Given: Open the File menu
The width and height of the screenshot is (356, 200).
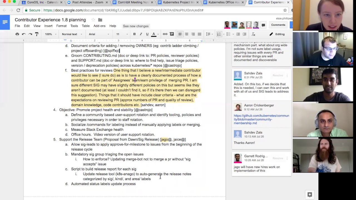Looking at the screenshot, I should tap(17, 26).
